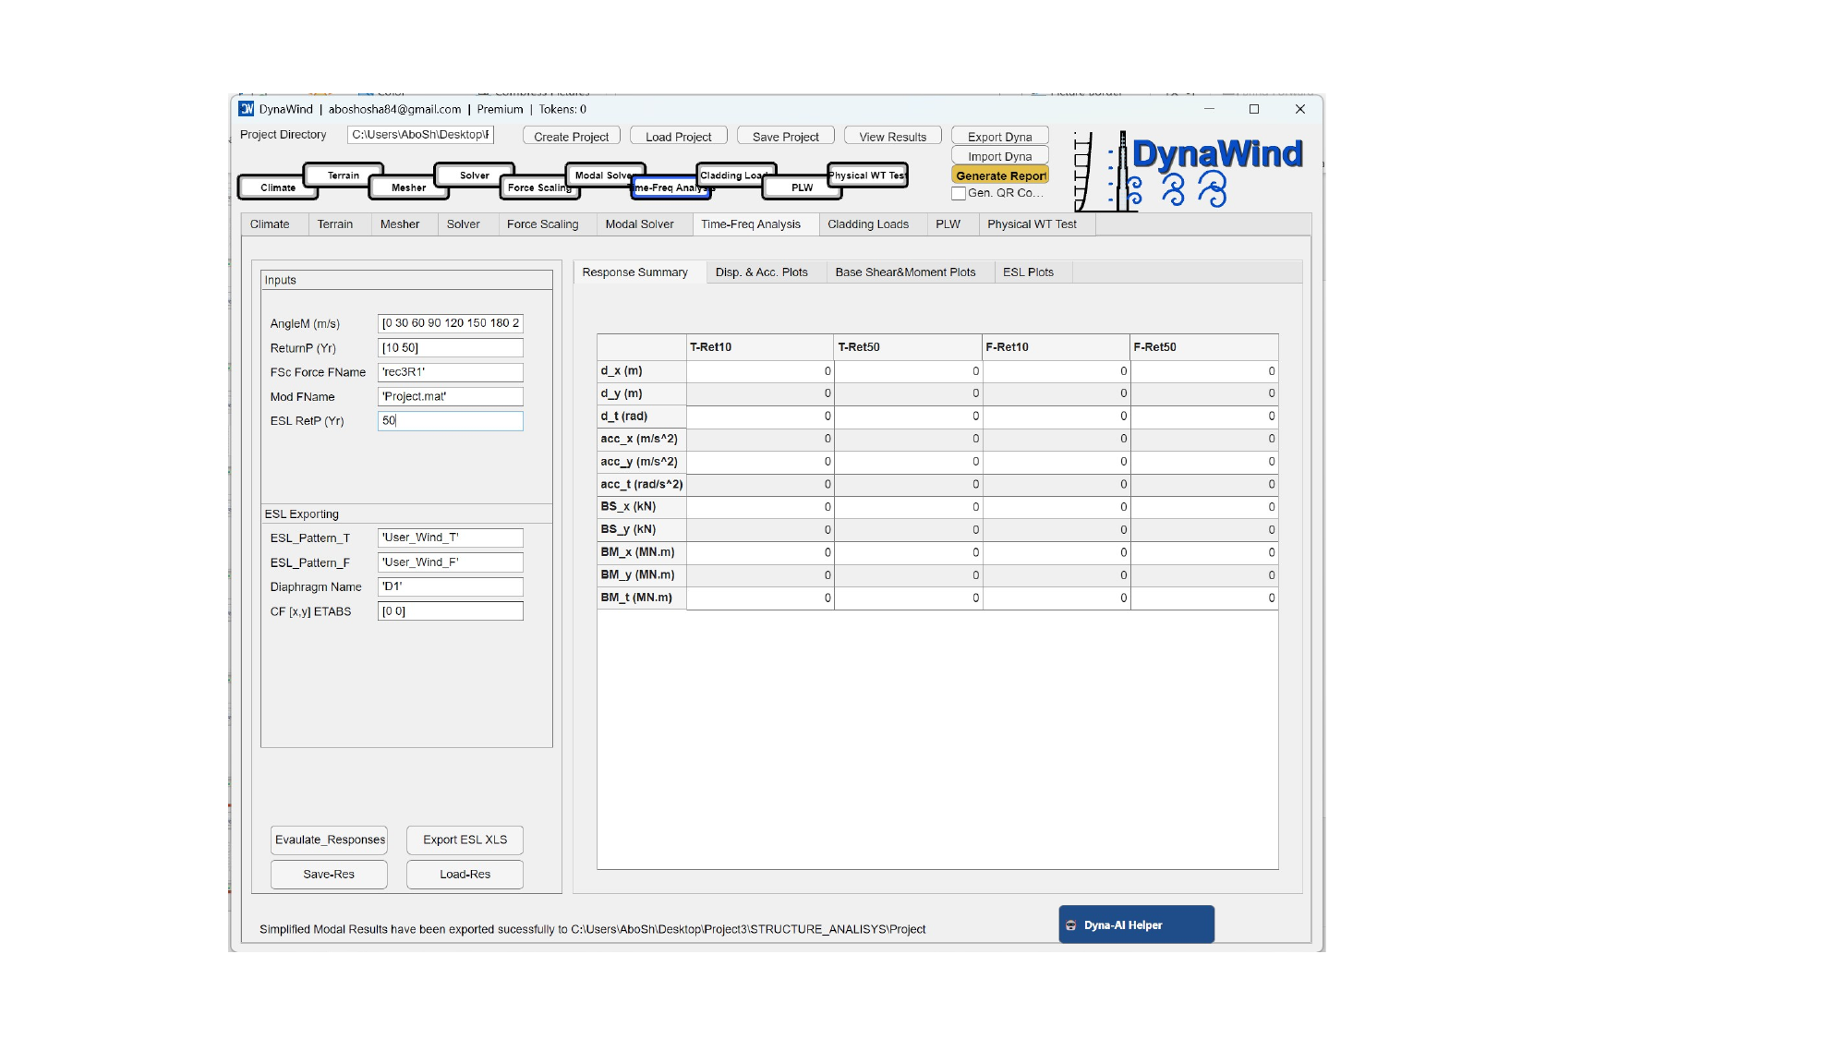Screen dimensions: 1848x1039
Task: Select the Mesher workflow step box
Action: (x=408, y=187)
